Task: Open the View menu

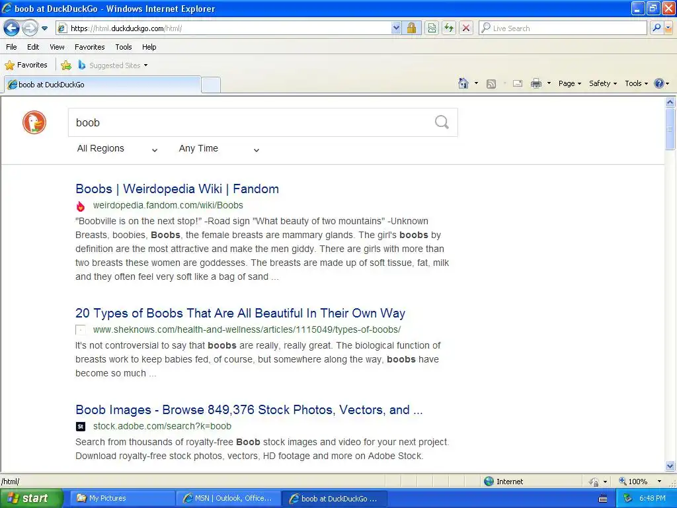Action: (57, 47)
